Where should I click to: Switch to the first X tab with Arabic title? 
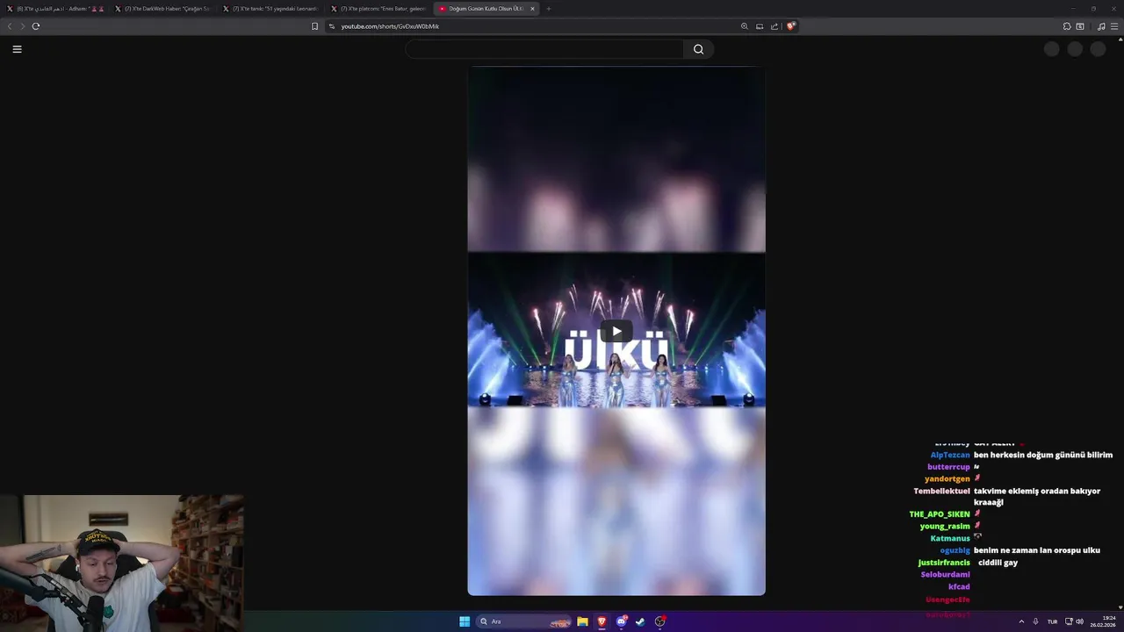click(54, 9)
